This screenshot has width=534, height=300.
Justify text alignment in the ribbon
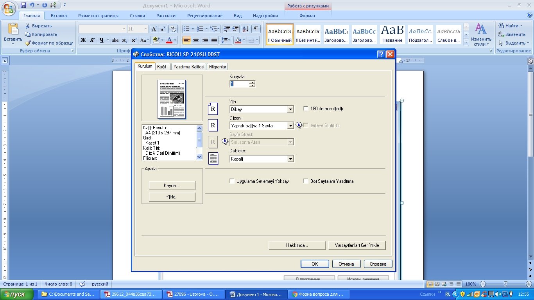pos(214,40)
